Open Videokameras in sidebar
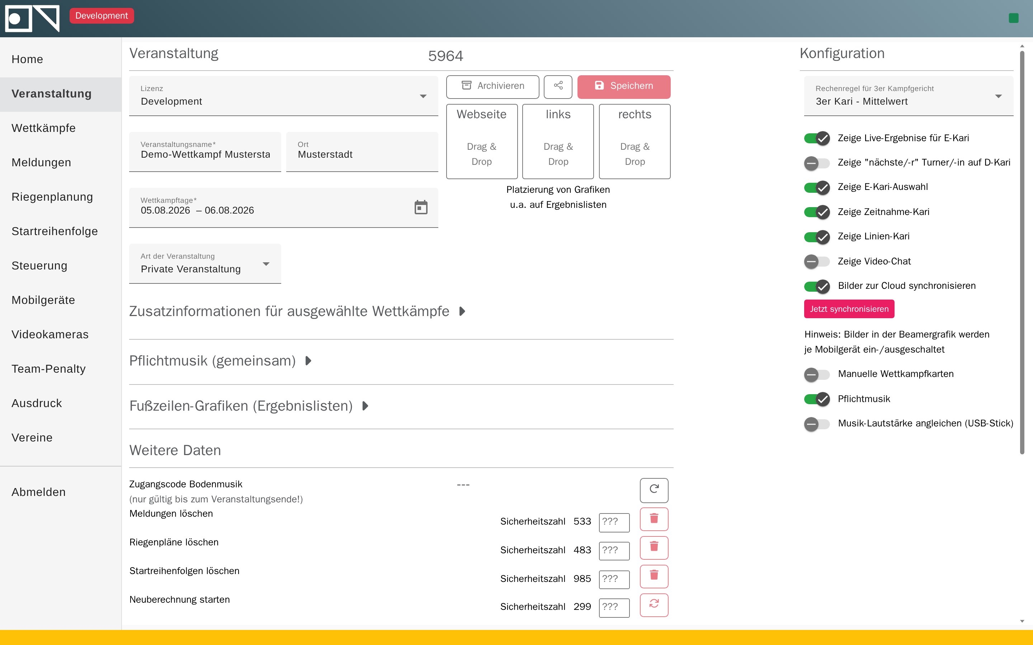Image resolution: width=1033 pixels, height=645 pixels. coord(61,334)
